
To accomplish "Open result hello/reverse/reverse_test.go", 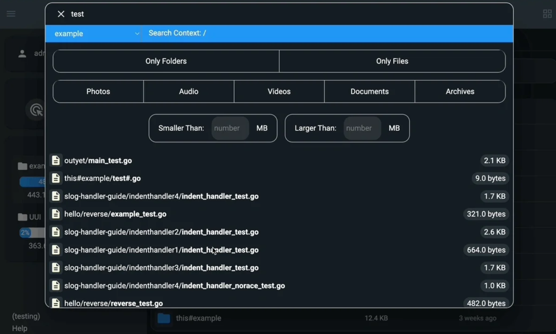I will pyautogui.click(x=113, y=303).
